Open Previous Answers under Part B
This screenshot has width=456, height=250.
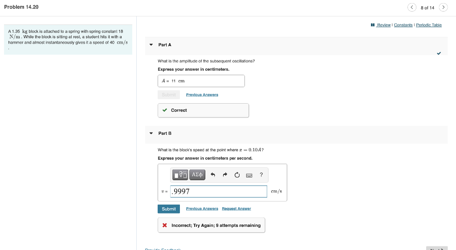[x=202, y=209]
